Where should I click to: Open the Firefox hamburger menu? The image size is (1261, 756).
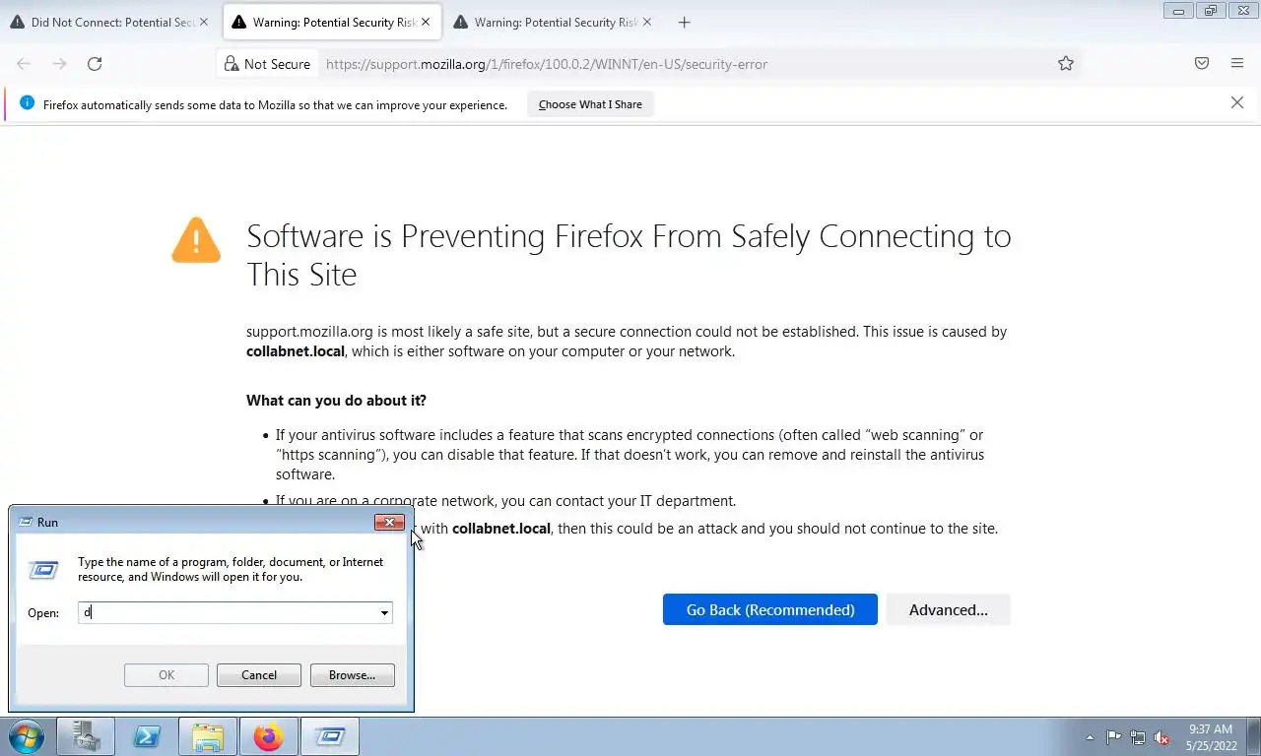click(x=1237, y=64)
